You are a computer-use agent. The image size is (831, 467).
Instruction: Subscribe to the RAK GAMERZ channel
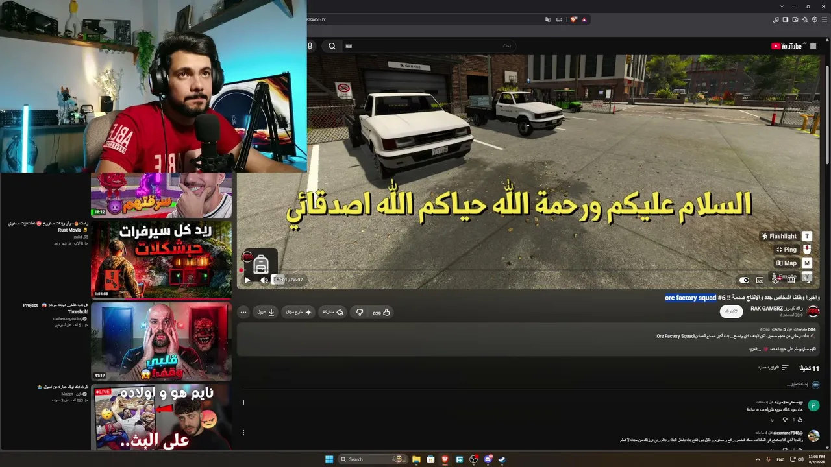click(732, 312)
